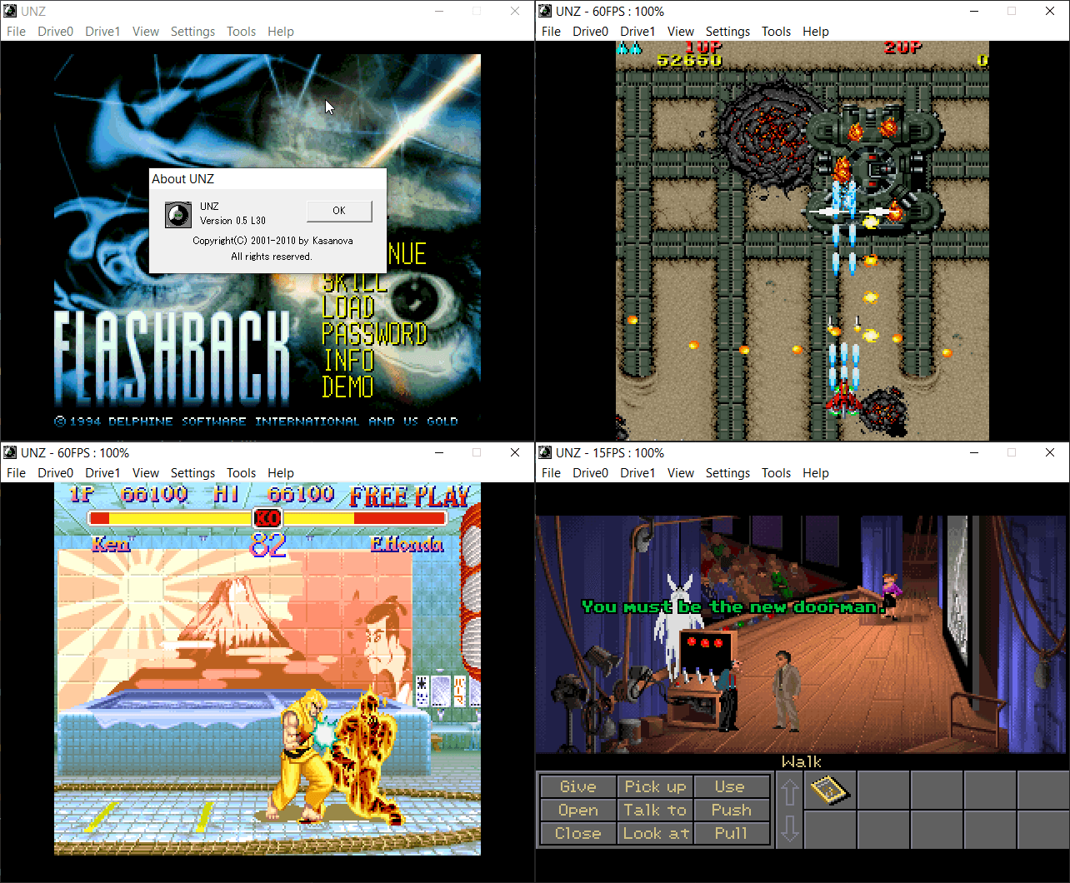
Task: Click the man in grey suit on stage
Action: (785, 691)
